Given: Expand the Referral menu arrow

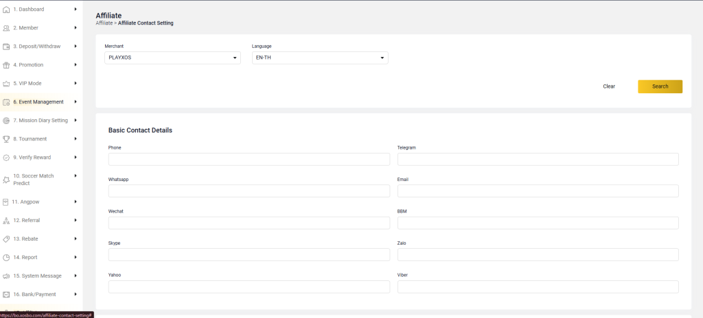Looking at the screenshot, I should tap(76, 220).
